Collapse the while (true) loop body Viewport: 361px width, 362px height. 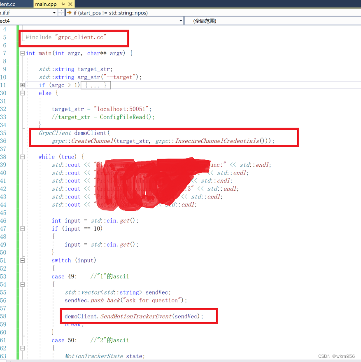tap(22, 156)
